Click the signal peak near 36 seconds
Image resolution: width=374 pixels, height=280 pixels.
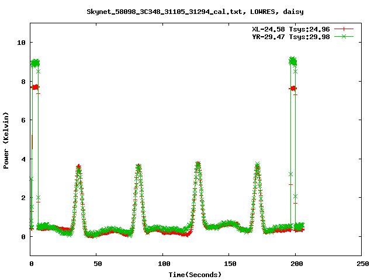pyautogui.click(x=79, y=167)
